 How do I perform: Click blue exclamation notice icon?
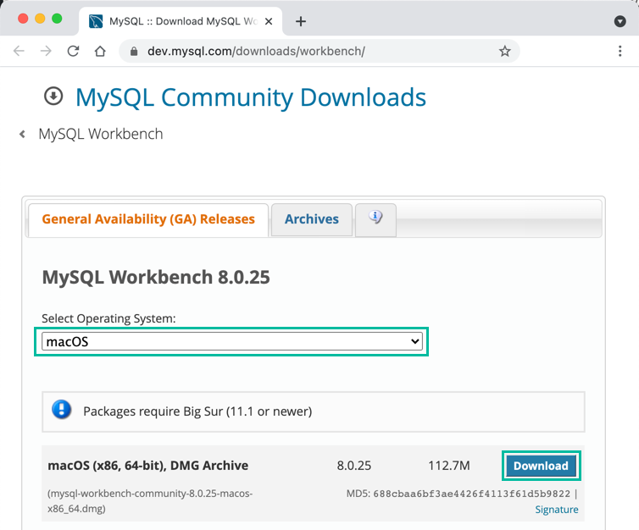pyautogui.click(x=62, y=410)
